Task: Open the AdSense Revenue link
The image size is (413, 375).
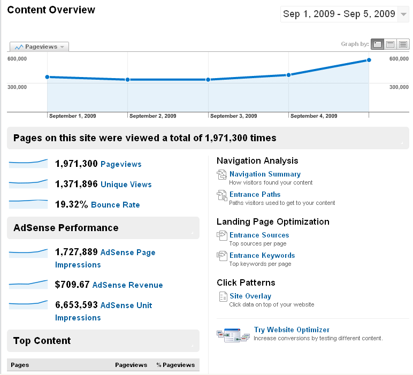Action: [x=127, y=285]
